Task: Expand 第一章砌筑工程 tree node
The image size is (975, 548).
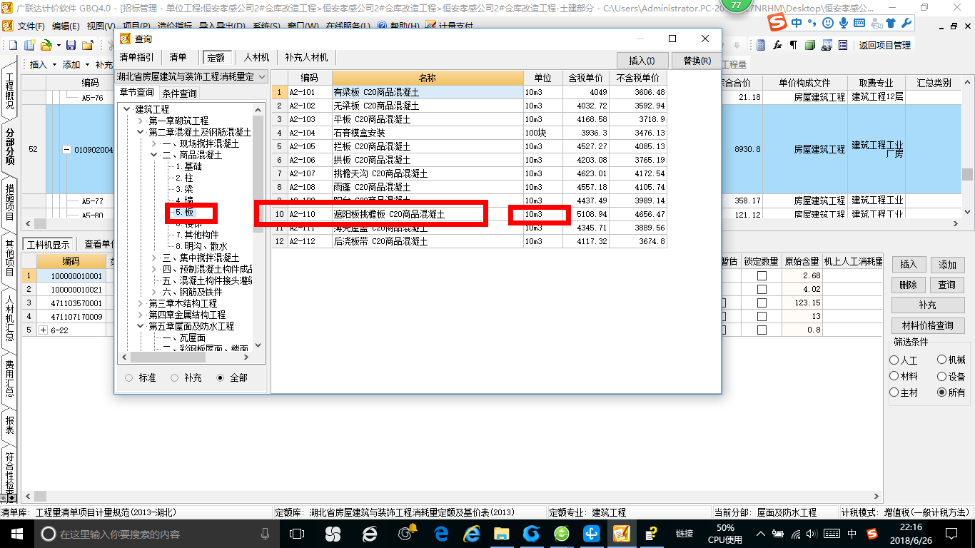Action: 141,121
